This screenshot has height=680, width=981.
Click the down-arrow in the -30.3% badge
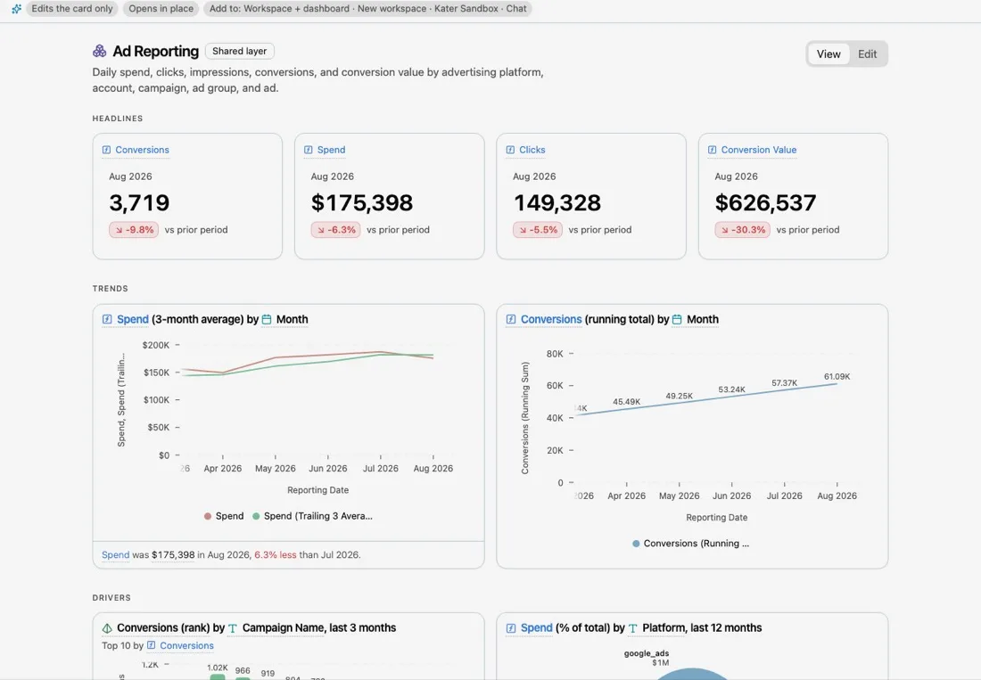[725, 230]
